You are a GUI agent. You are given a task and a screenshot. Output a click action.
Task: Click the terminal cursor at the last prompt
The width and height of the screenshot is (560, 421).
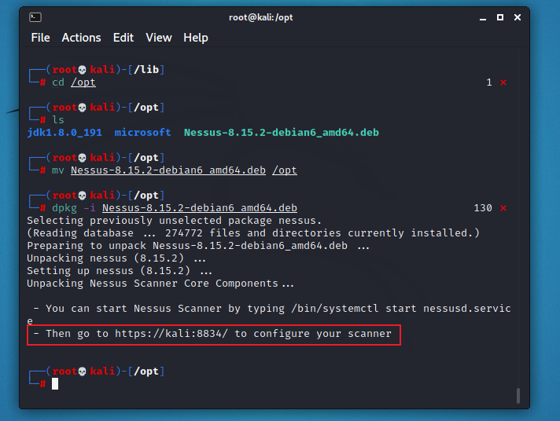click(55, 384)
